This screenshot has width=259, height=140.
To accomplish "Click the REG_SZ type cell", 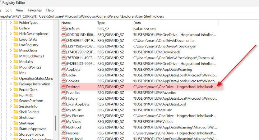I will (103, 29).
